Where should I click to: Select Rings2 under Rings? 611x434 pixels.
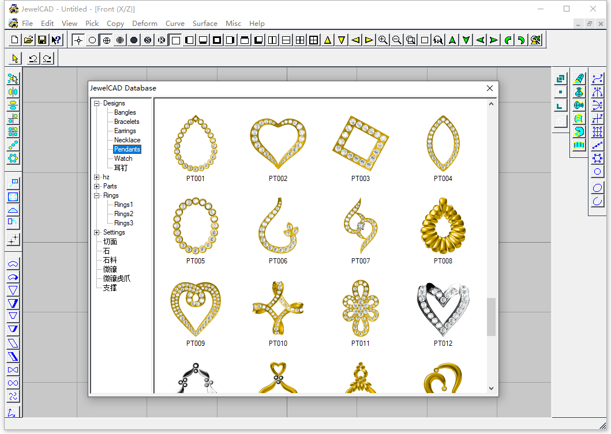[x=123, y=214]
